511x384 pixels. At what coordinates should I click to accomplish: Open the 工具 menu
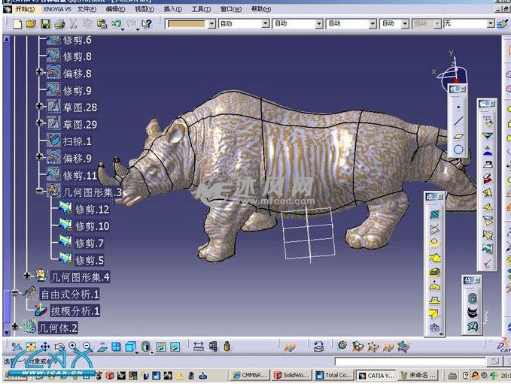tap(200, 9)
